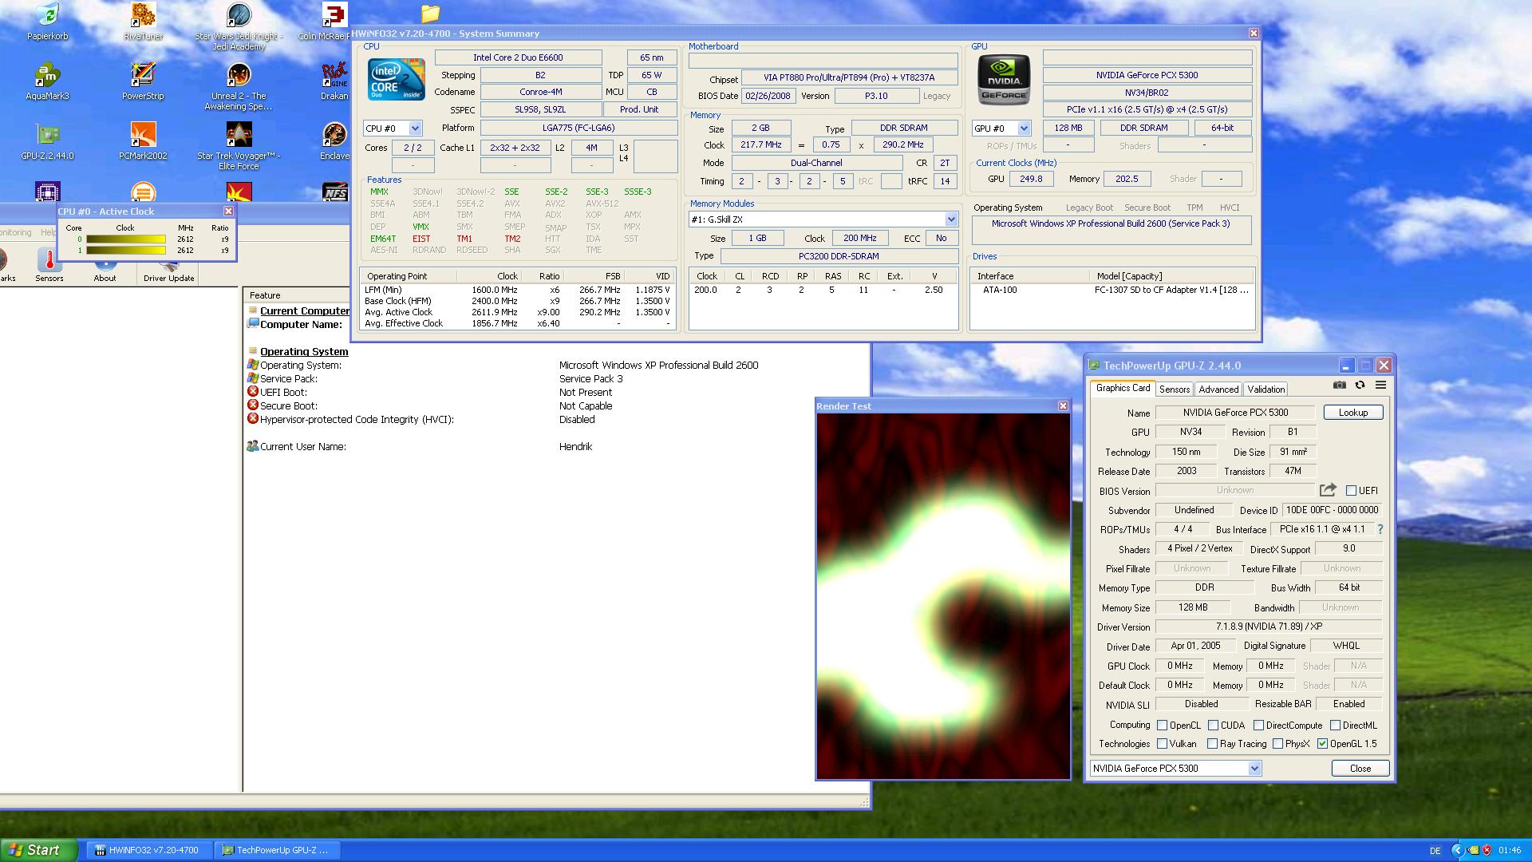Open the memory module G.Skill ZX dropdown
Viewport: 1532px width, 862px height.
[x=950, y=219]
